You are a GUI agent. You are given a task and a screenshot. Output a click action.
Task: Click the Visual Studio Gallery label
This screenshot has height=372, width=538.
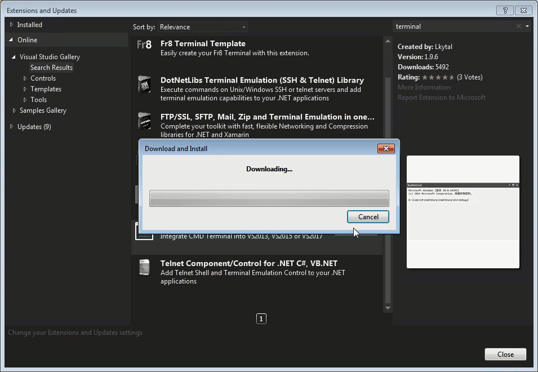(50, 57)
